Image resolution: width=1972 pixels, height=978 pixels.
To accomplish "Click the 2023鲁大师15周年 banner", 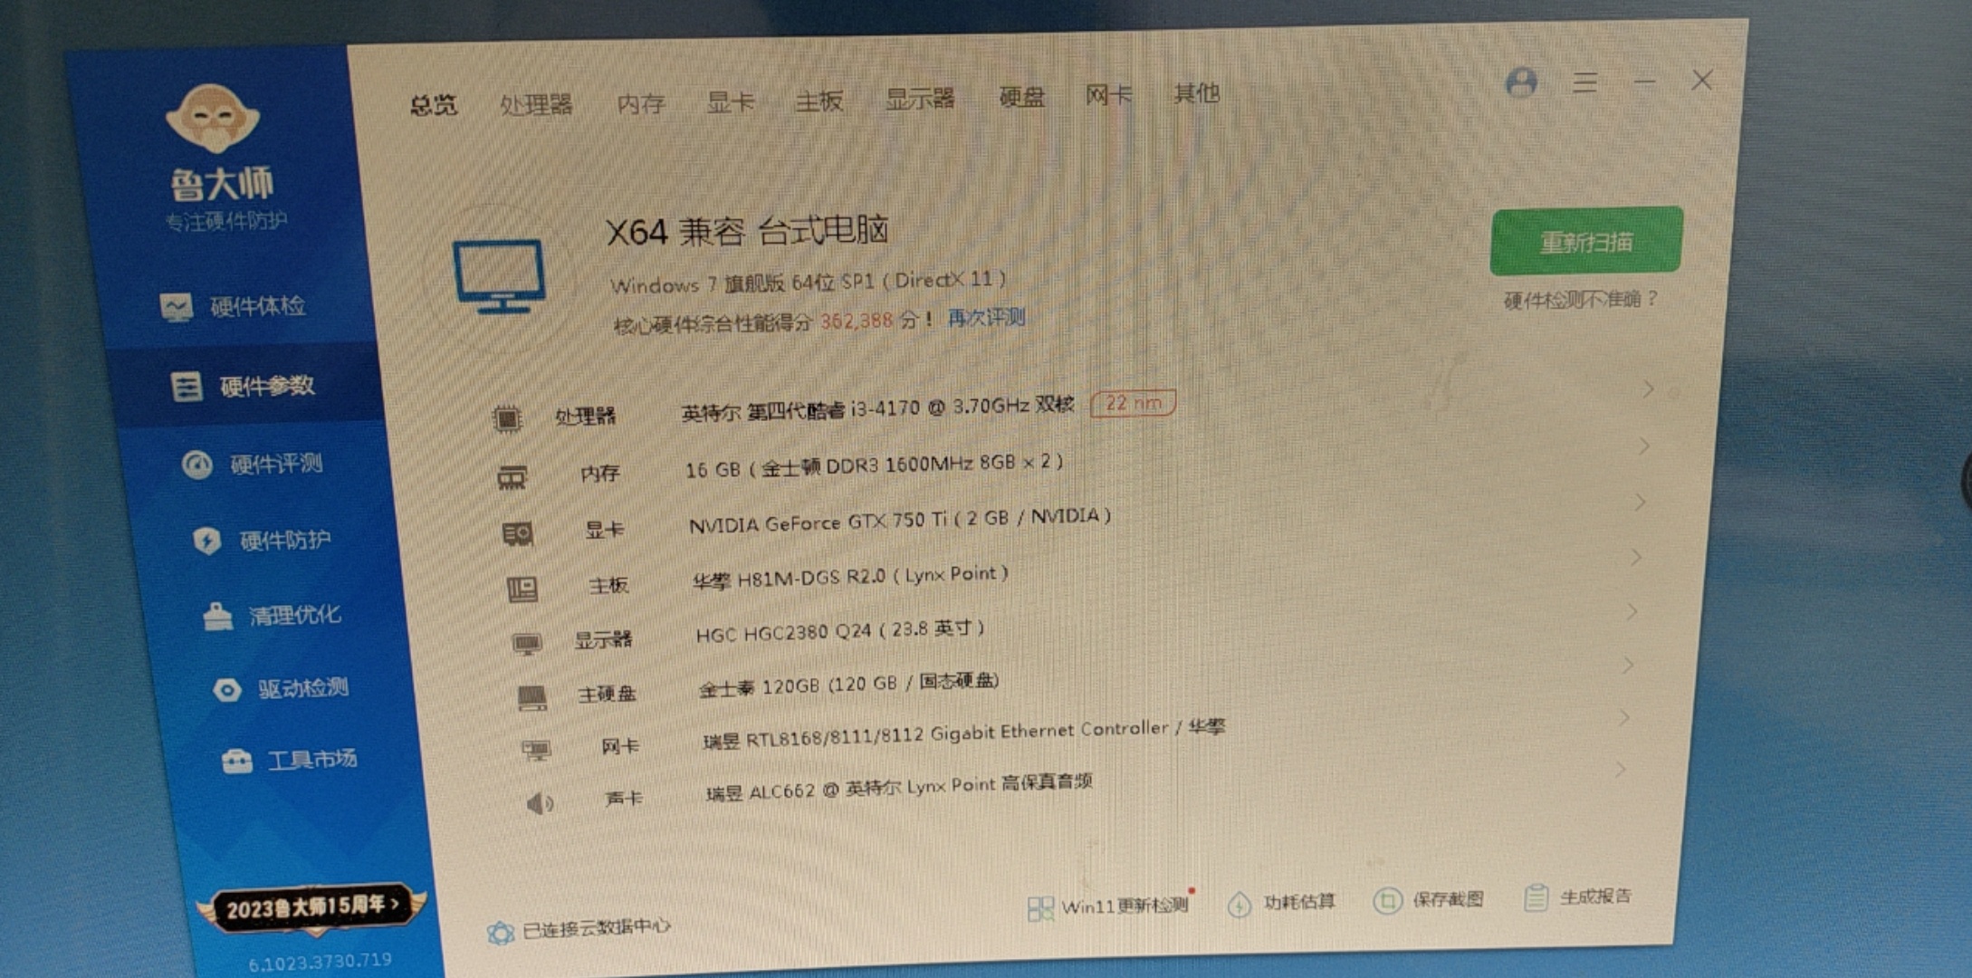I will pos(311,906).
